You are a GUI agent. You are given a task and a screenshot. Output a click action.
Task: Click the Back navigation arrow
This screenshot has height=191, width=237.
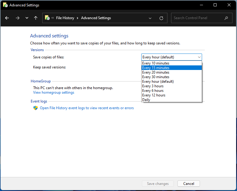click(7, 18)
